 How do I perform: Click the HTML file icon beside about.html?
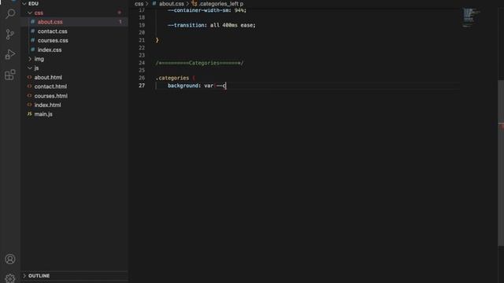(x=30, y=77)
